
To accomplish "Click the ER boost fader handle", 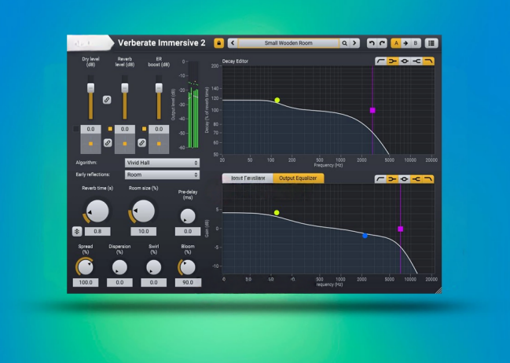I will (159, 88).
